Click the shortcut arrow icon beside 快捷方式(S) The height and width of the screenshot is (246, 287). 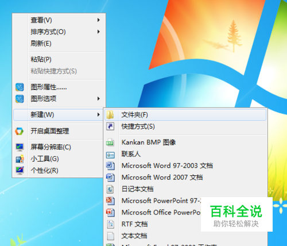[x=110, y=126]
